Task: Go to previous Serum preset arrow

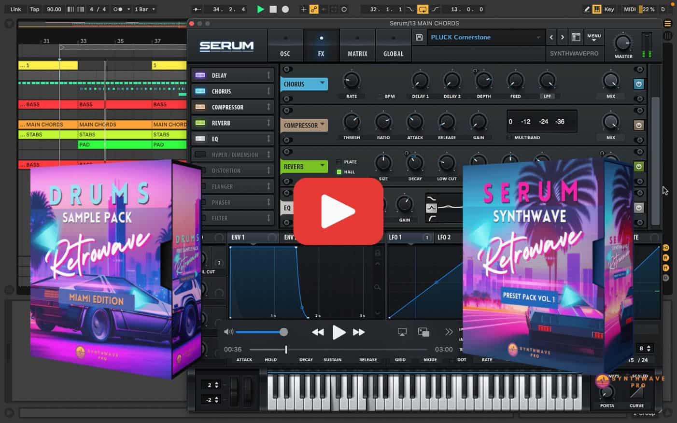Action: tap(551, 37)
